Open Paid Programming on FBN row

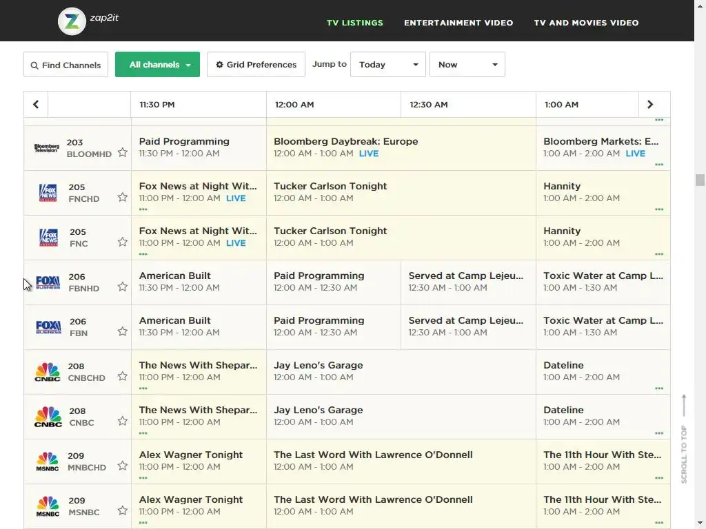334,327
